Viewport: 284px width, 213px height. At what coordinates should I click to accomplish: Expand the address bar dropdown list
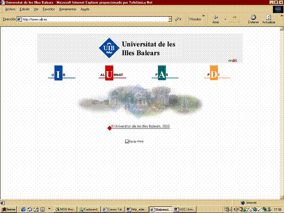pyautogui.click(x=170, y=19)
